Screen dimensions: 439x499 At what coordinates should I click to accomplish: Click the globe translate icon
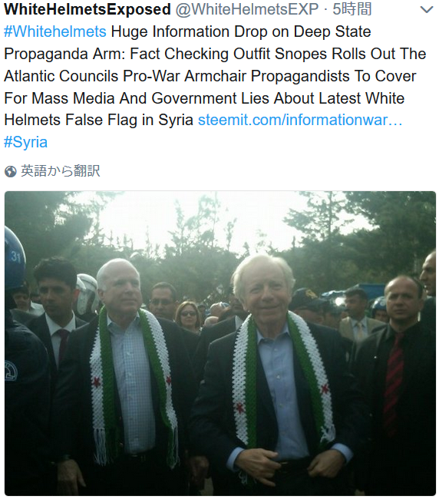pyautogui.click(x=11, y=171)
